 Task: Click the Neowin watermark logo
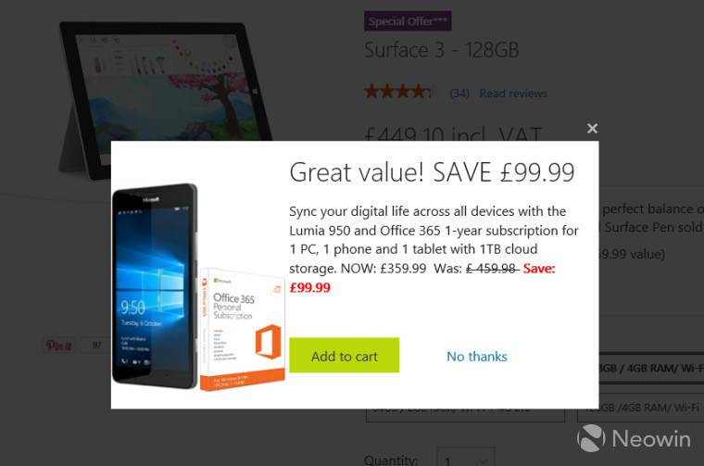pos(634,438)
